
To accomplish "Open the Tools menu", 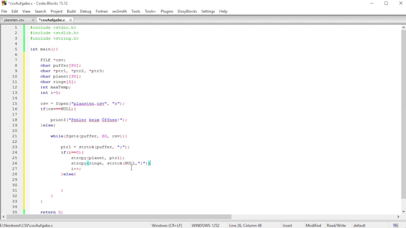I will (136, 11).
